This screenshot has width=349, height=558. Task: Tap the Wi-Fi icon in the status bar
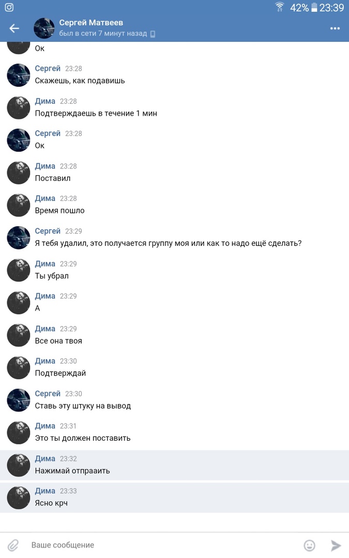click(280, 7)
